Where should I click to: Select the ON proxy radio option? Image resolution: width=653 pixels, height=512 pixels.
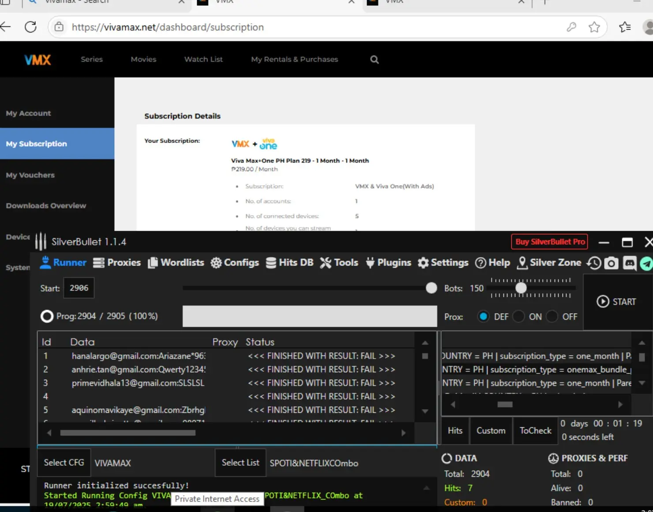click(518, 317)
